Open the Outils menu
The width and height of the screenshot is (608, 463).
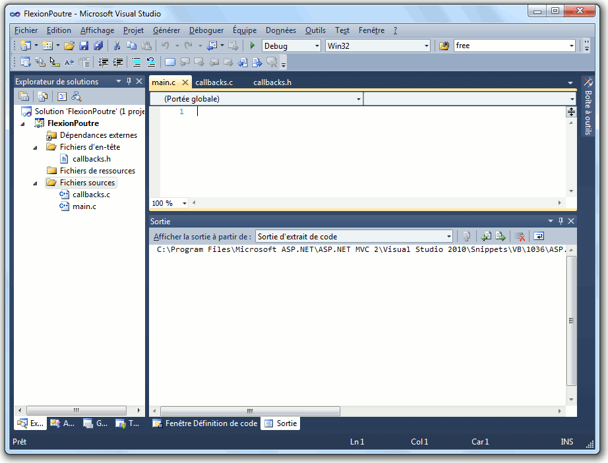click(x=315, y=30)
